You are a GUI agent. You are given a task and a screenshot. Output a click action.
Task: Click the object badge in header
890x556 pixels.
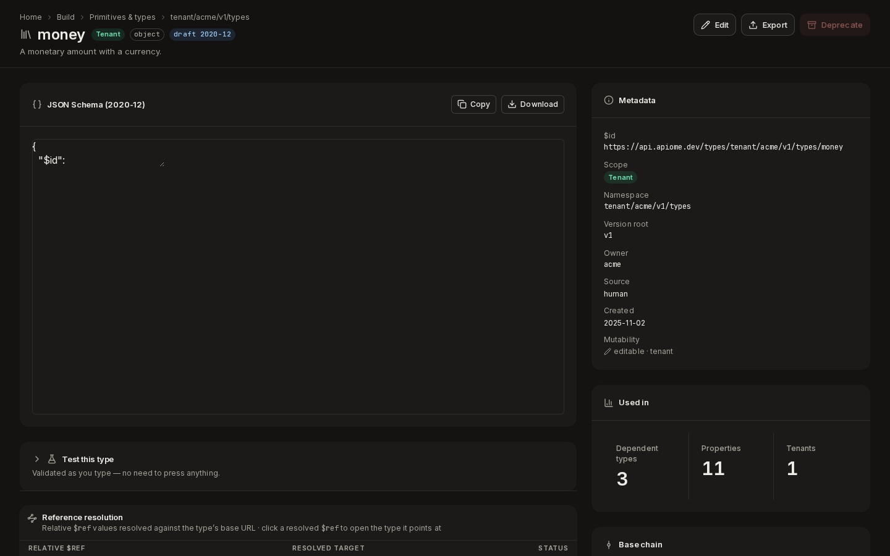click(x=147, y=35)
